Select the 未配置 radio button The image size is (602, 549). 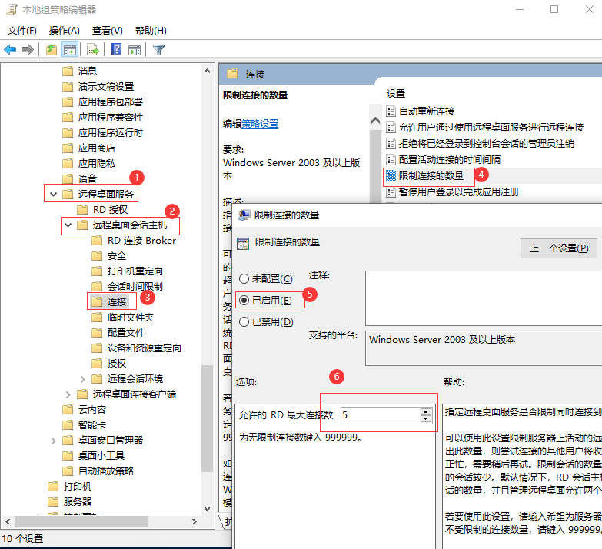tap(244, 278)
